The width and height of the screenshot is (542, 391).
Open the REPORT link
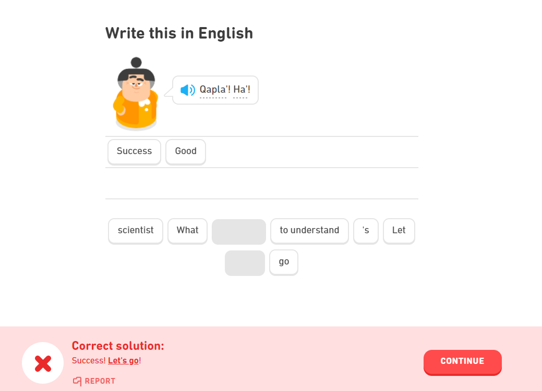point(100,381)
